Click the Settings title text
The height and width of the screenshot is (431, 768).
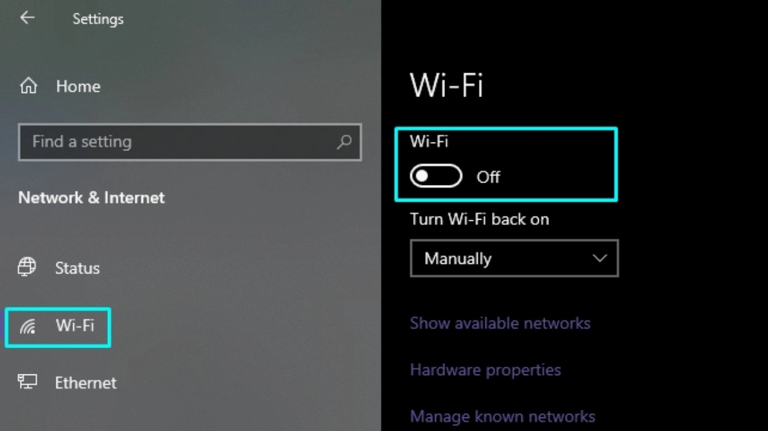pos(98,19)
